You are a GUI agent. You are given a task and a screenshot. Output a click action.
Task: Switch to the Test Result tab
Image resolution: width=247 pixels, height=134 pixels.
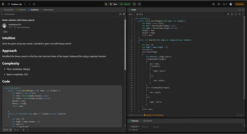(146, 121)
